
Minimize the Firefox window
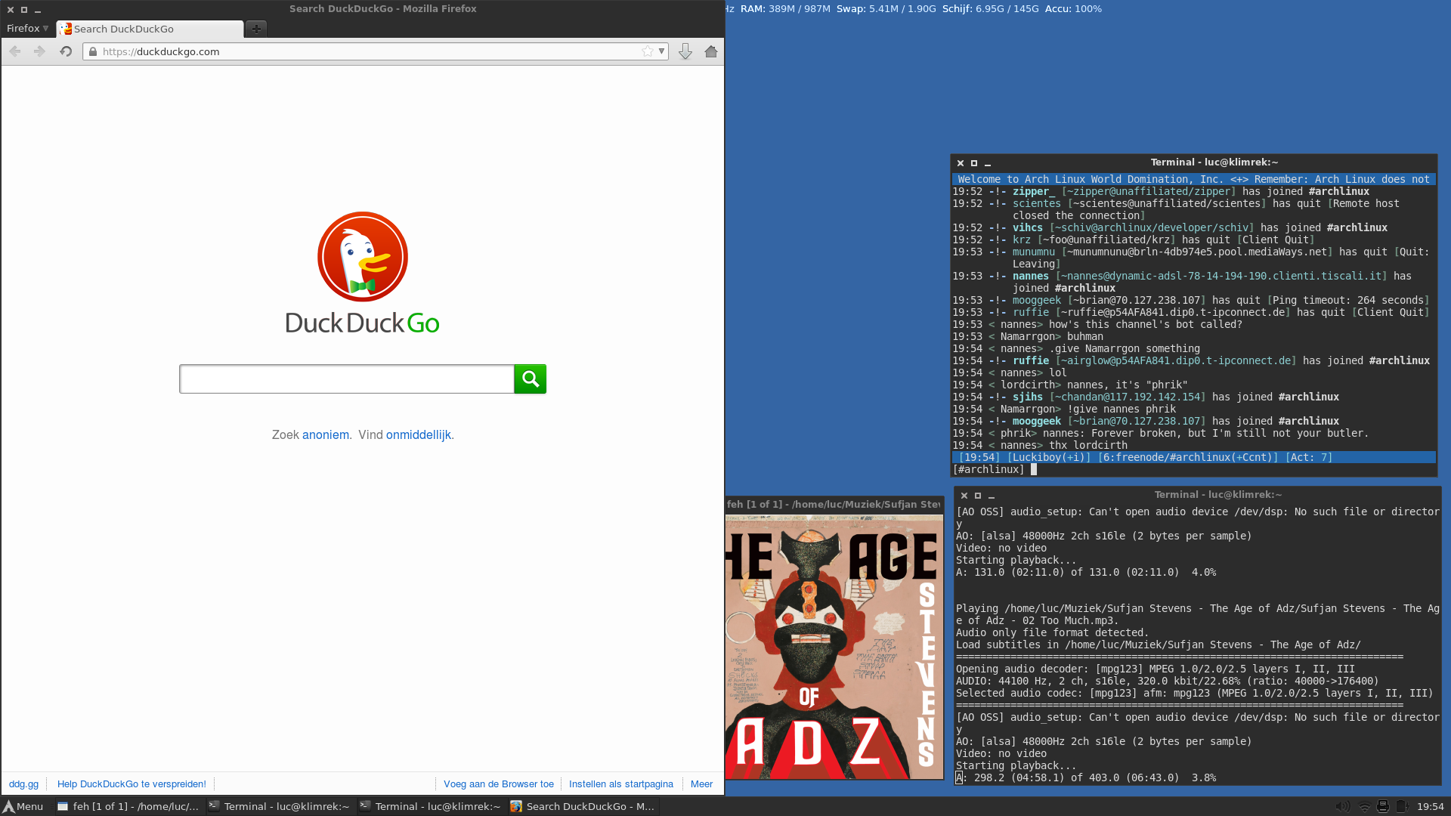click(38, 10)
